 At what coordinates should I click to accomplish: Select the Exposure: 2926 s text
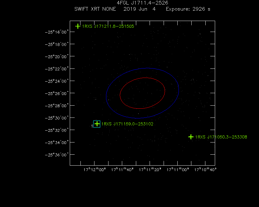(x=188, y=9)
